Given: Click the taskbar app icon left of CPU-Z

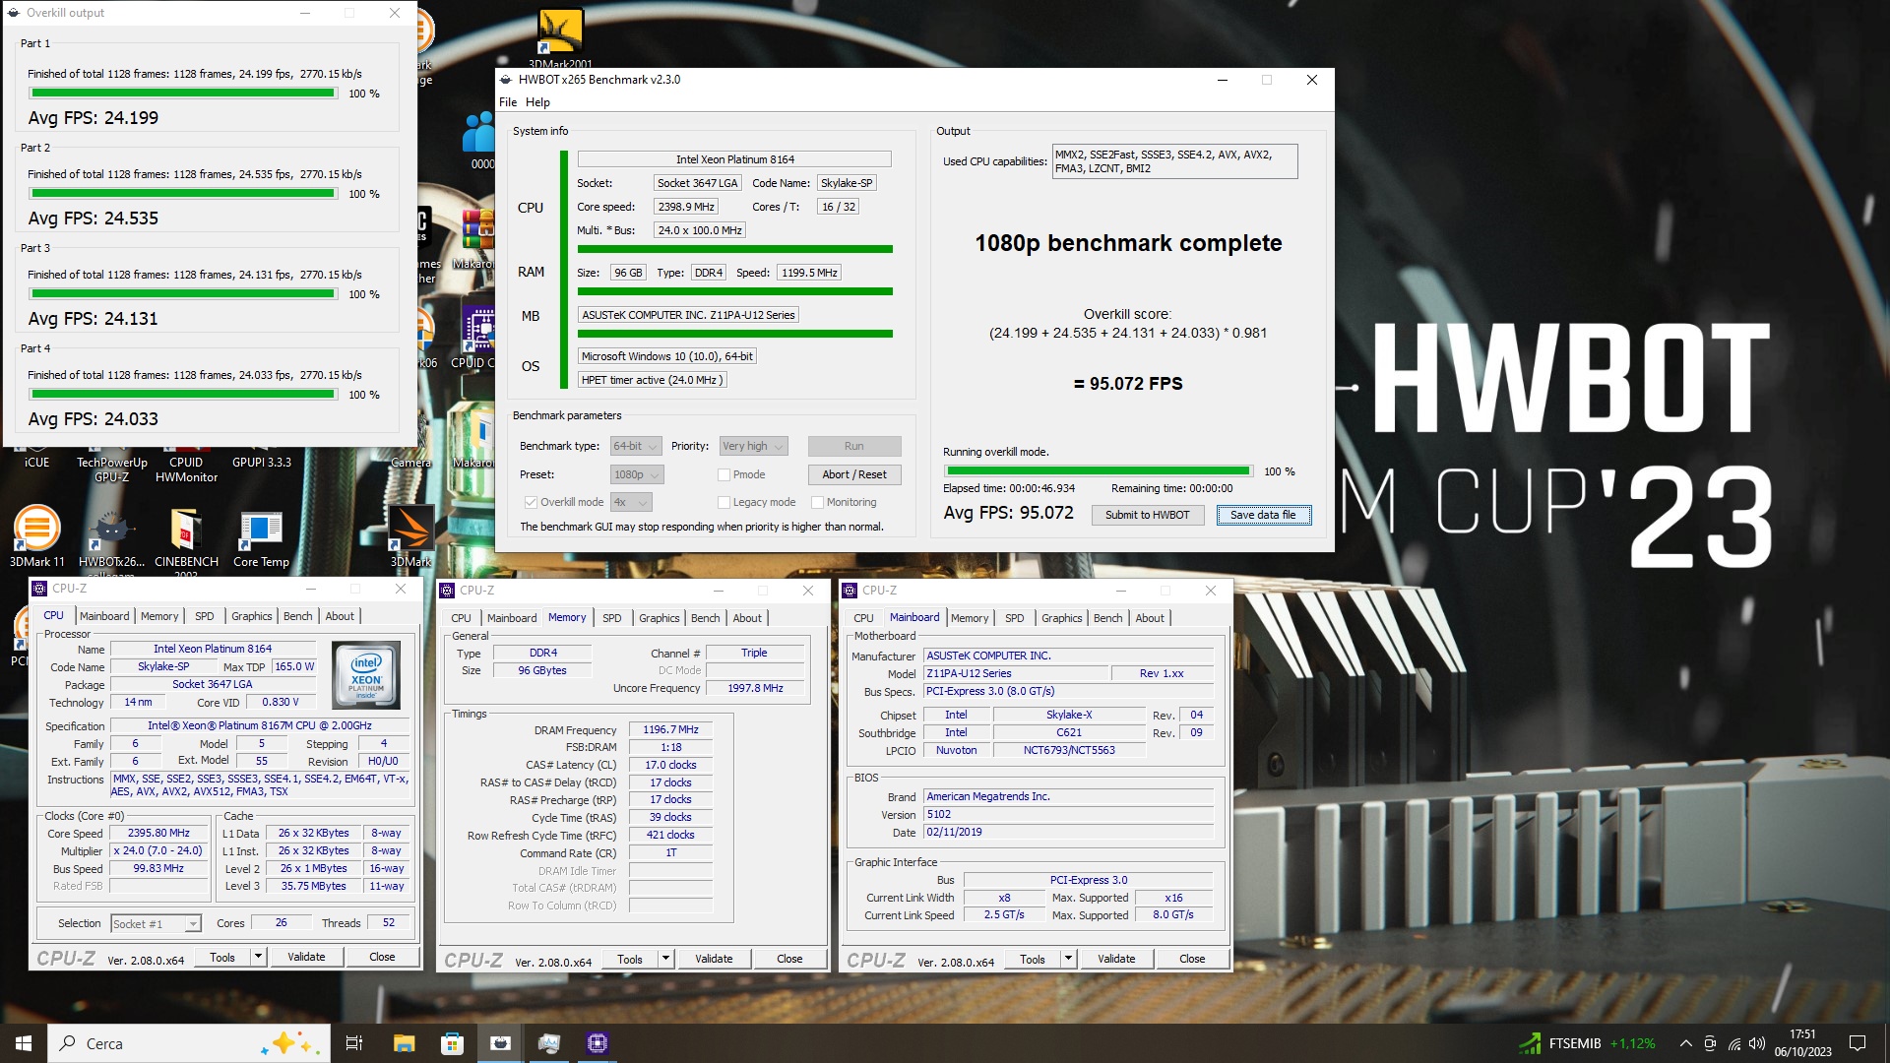Looking at the screenshot, I should coord(548,1043).
